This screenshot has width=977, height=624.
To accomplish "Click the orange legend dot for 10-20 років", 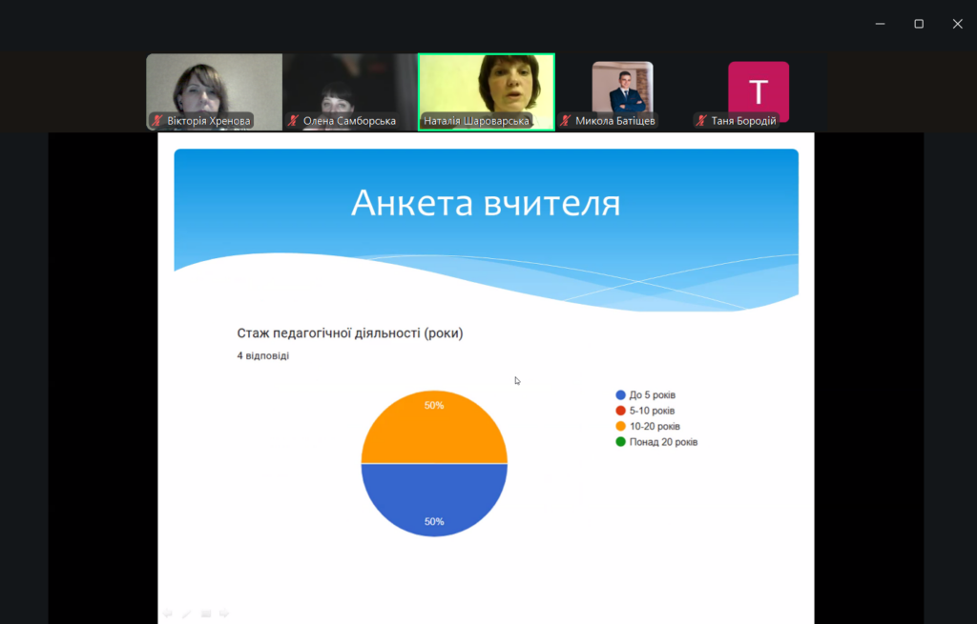I will coord(621,426).
